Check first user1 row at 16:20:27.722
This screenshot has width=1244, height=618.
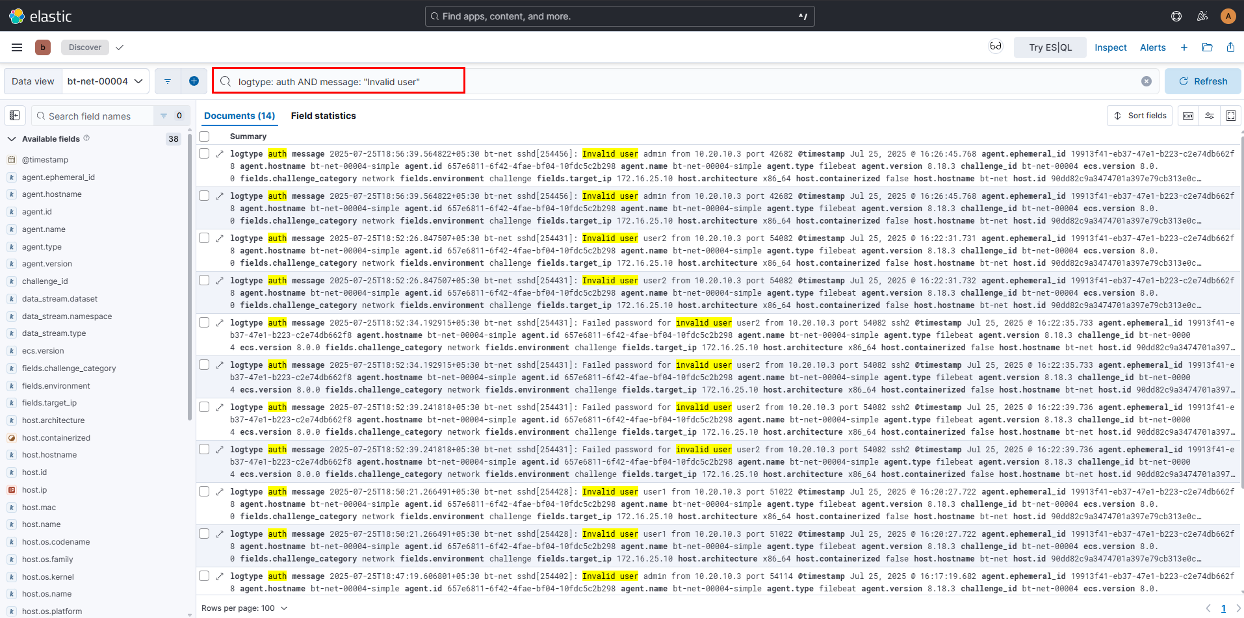point(204,491)
